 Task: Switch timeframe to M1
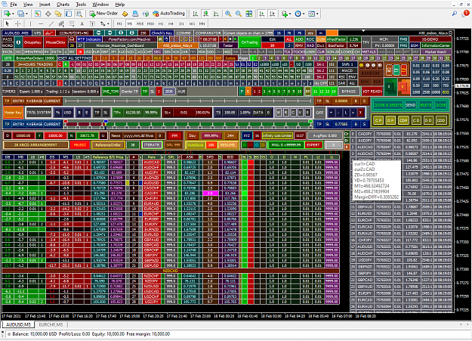119,23
